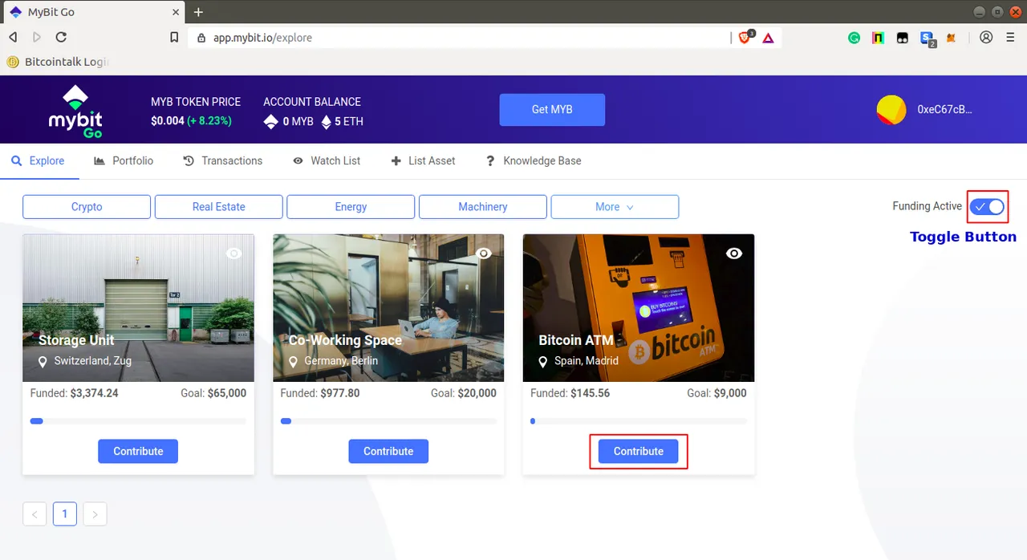Toggle watch eye on Bitcoin ATM card
Viewport: 1027px width, 560px height.
[x=734, y=254]
